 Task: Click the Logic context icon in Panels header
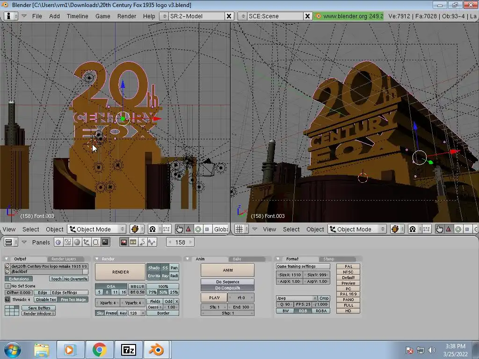coord(58,243)
